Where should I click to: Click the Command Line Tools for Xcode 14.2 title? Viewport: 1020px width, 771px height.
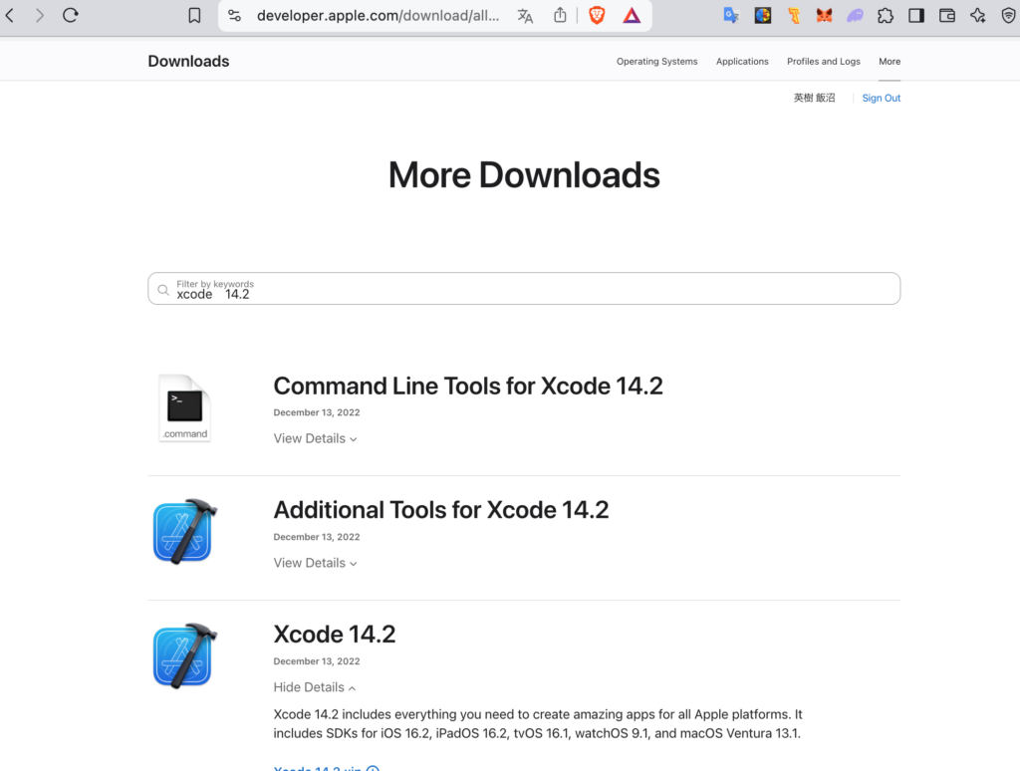point(468,385)
